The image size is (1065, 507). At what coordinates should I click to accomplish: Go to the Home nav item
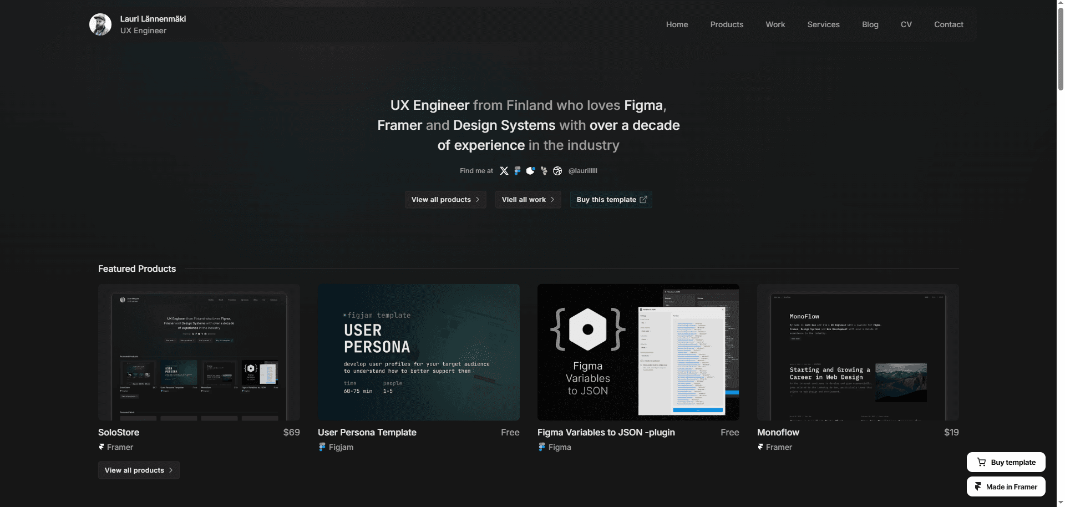677,24
